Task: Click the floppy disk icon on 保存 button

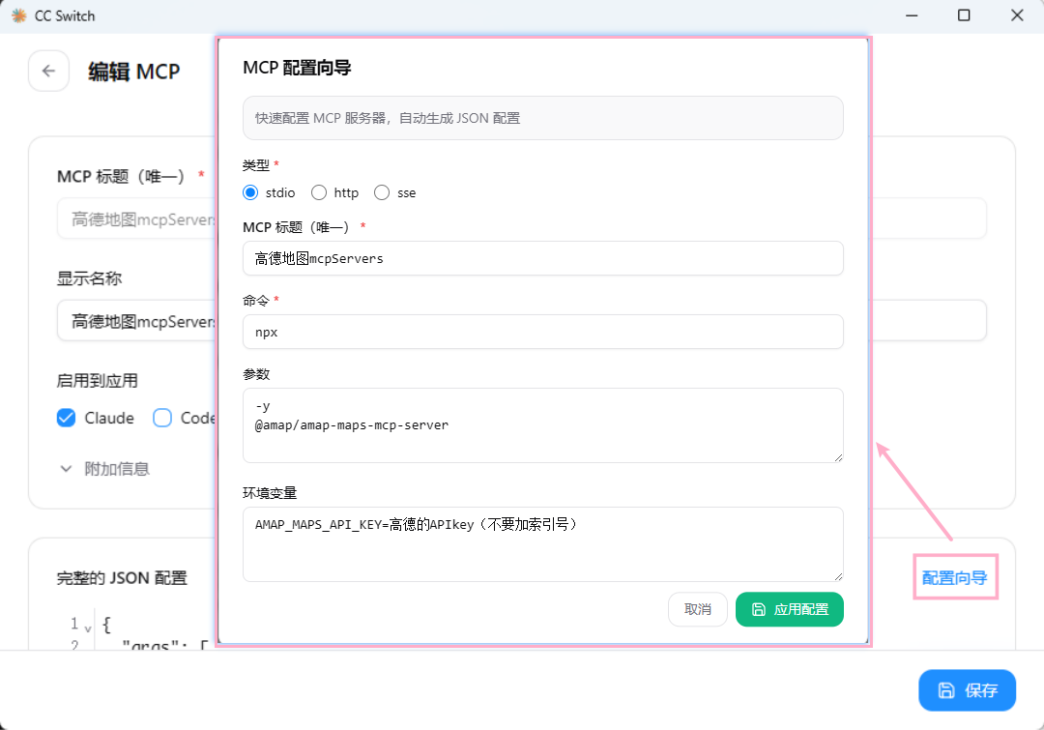Action: click(946, 690)
